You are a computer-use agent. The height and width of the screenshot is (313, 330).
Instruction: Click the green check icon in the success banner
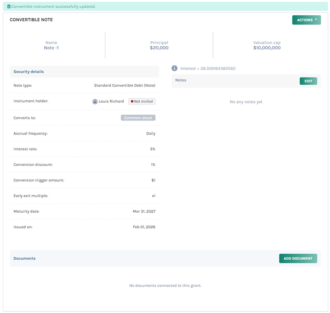coord(9,6)
